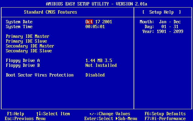193x121 pixels.
Task: Click the Esc:Previuos Menu hint
Action: pyautogui.click(x=25, y=119)
